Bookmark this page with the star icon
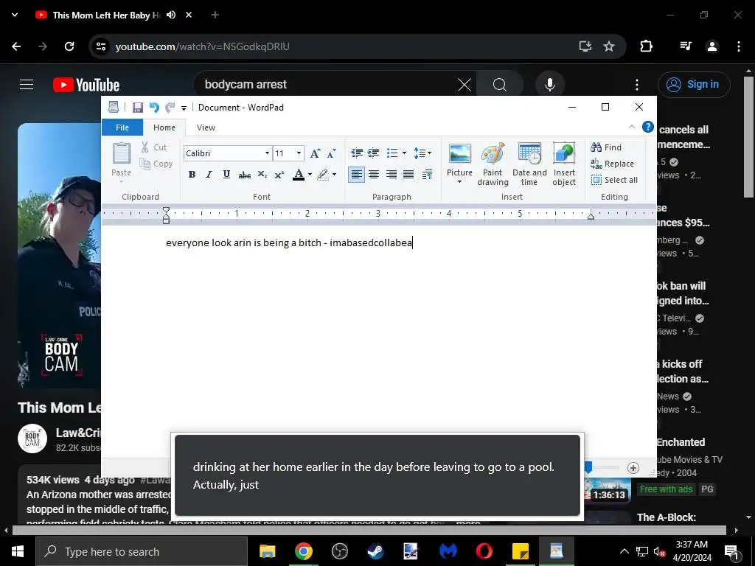The height and width of the screenshot is (566, 755). click(609, 46)
